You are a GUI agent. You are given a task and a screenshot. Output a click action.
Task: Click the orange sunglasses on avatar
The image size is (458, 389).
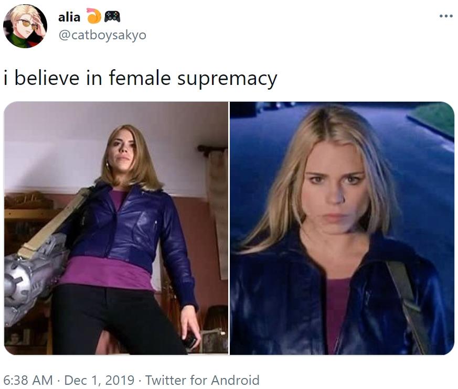pos(27,24)
